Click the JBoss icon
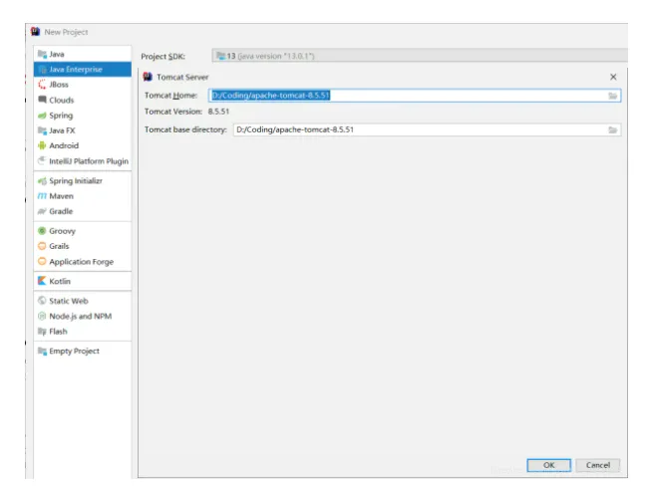 (42, 85)
